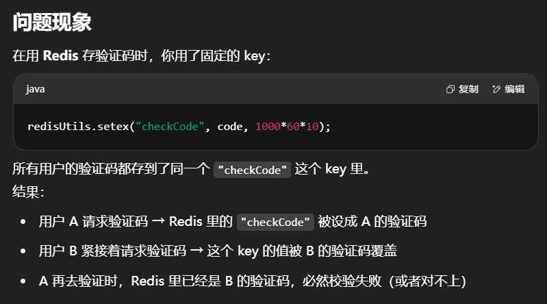Click the inline "checkCode" tag in first bullet

[276, 222]
